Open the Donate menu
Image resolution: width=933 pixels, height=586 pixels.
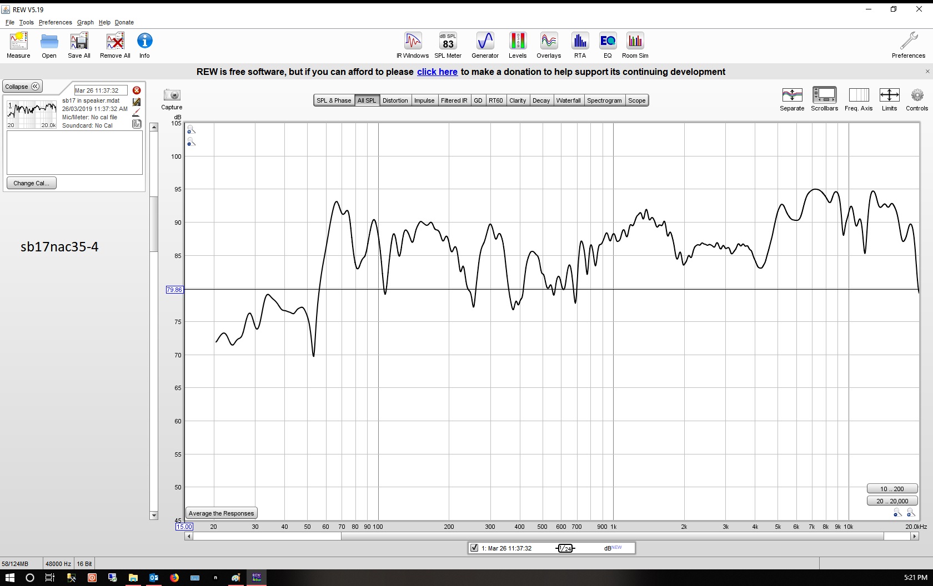[124, 22]
